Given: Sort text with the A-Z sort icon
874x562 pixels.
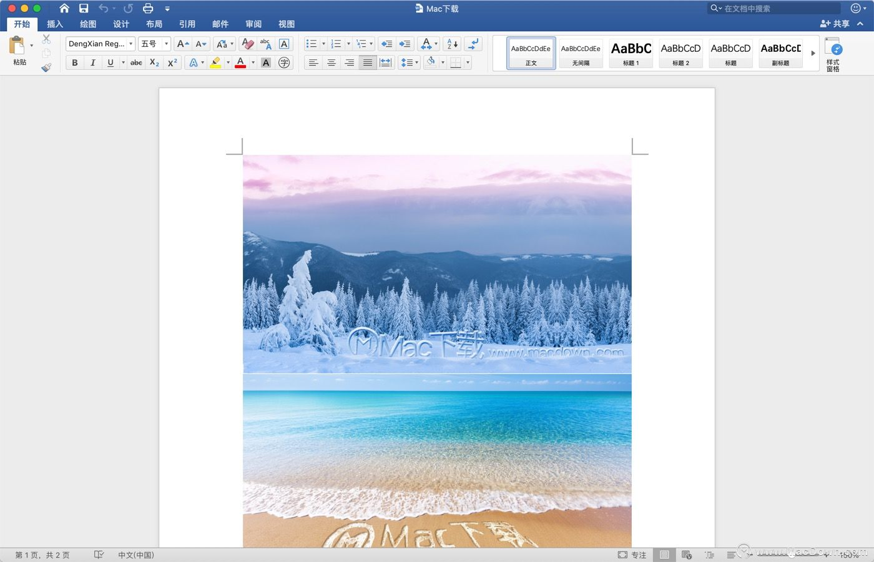Looking at the screenshot, I should tap(453, 44).
